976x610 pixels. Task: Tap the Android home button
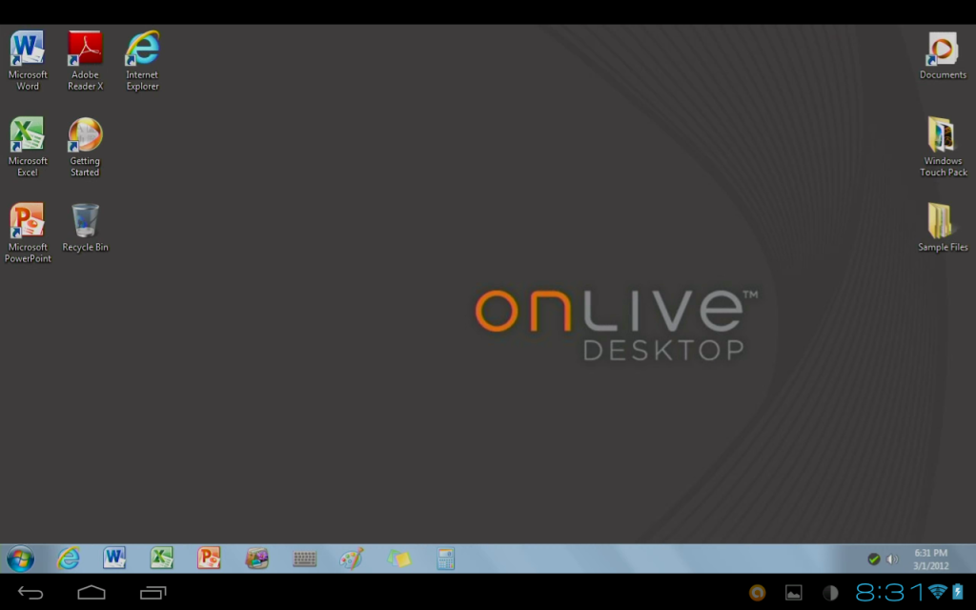click(x=91, y=593)
